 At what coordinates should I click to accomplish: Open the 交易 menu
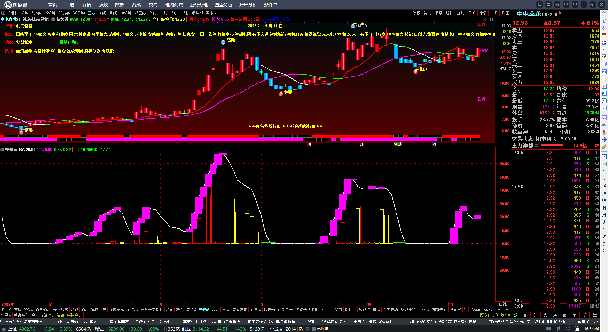click(153, 5)
